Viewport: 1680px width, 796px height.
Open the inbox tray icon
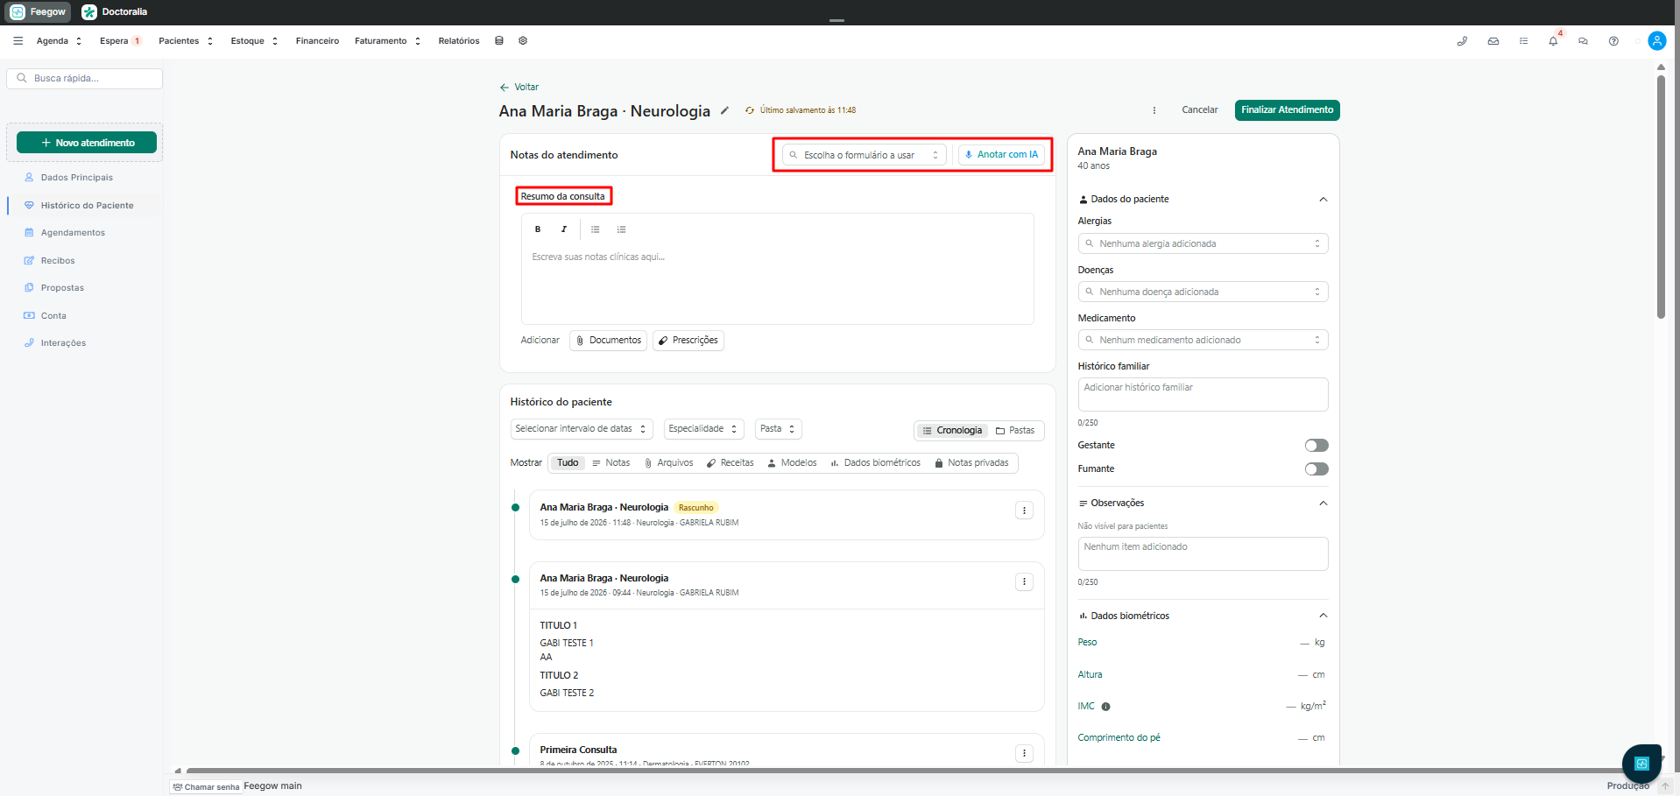click(1493, 41)
